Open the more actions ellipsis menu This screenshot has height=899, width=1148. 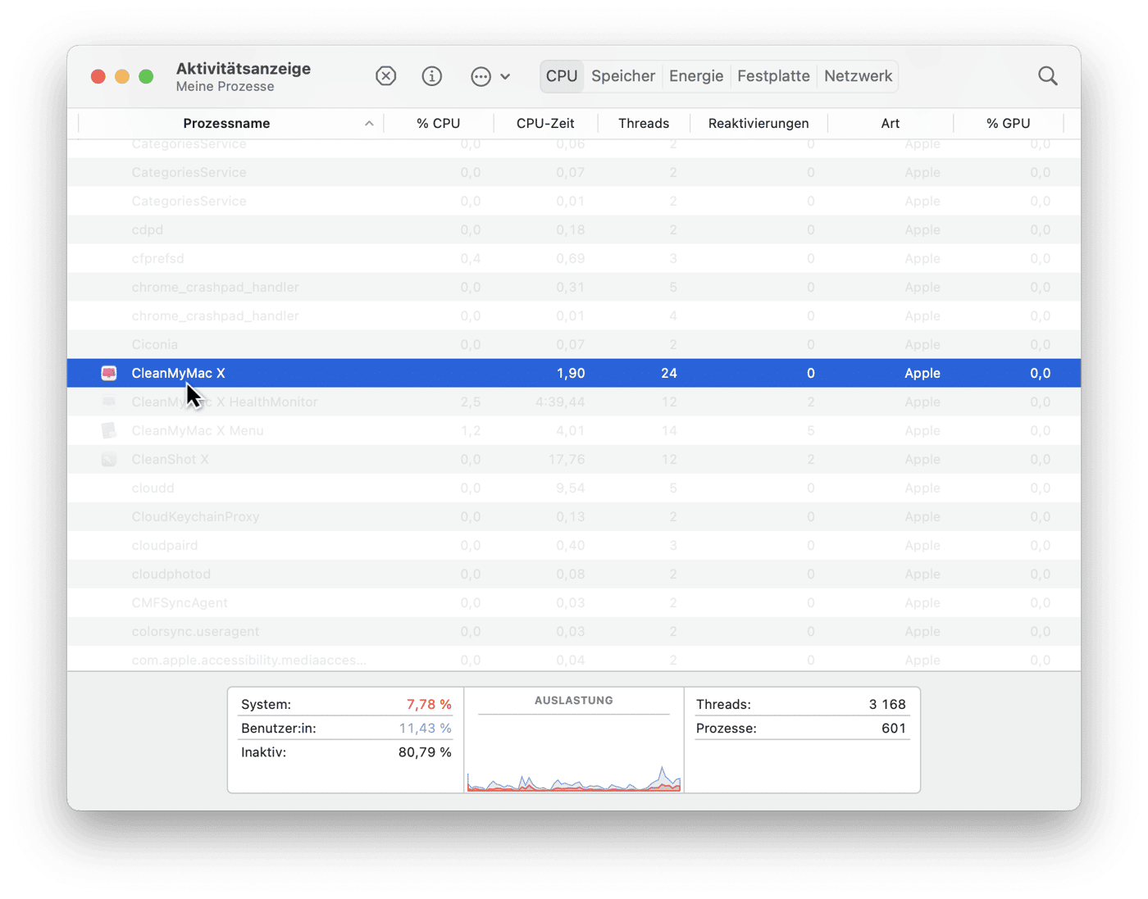(490, 76)
